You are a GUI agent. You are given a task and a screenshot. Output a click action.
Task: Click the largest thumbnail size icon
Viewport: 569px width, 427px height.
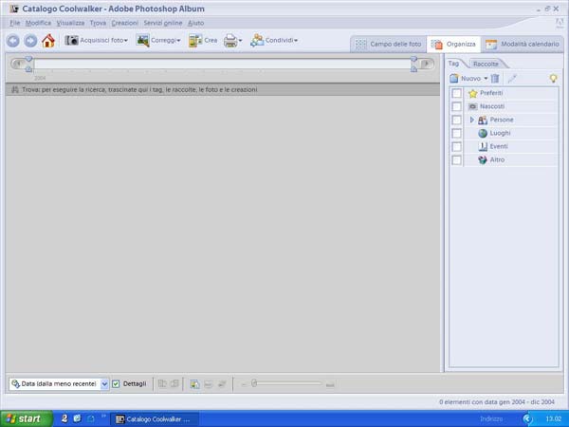[x=330, y=384]
